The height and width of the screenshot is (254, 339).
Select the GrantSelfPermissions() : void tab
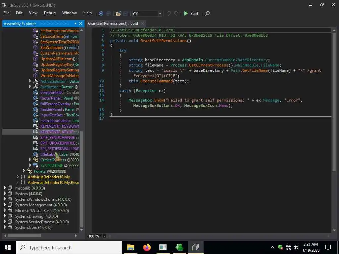click(113, 23)
